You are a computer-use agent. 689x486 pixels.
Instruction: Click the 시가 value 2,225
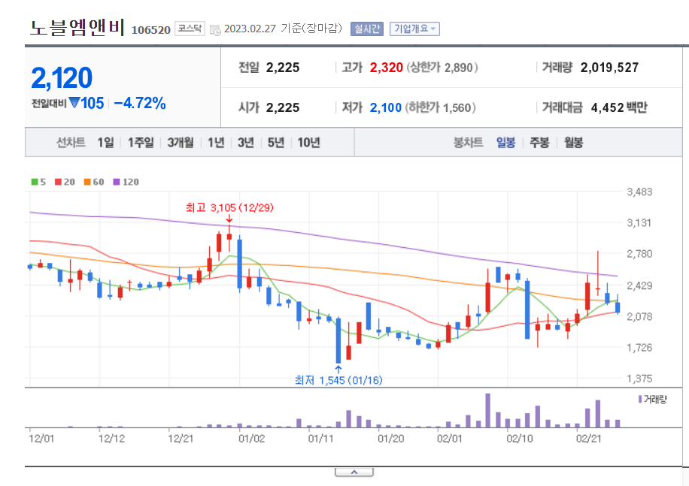coord(283,107)
